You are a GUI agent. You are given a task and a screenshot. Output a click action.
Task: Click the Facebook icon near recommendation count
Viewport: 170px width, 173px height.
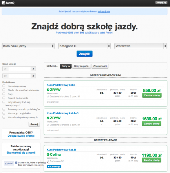click(16, 163)
